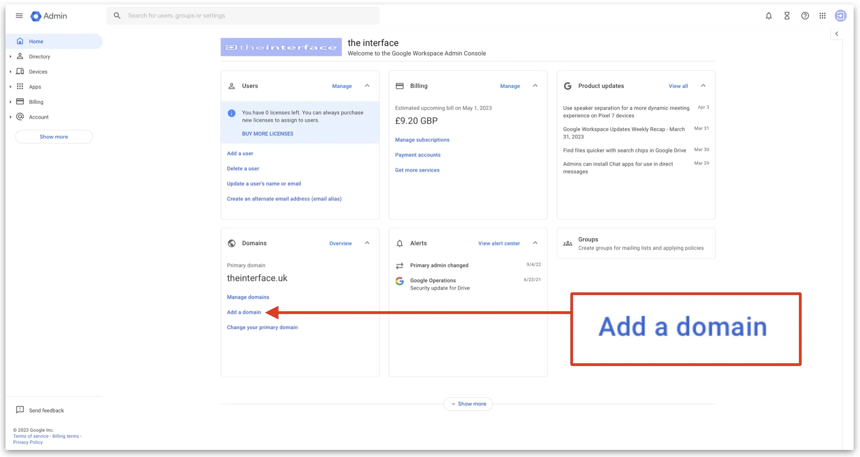Collapse the Product updates card chevron
The height and width of the screenshot is (457, 860).
703,85
